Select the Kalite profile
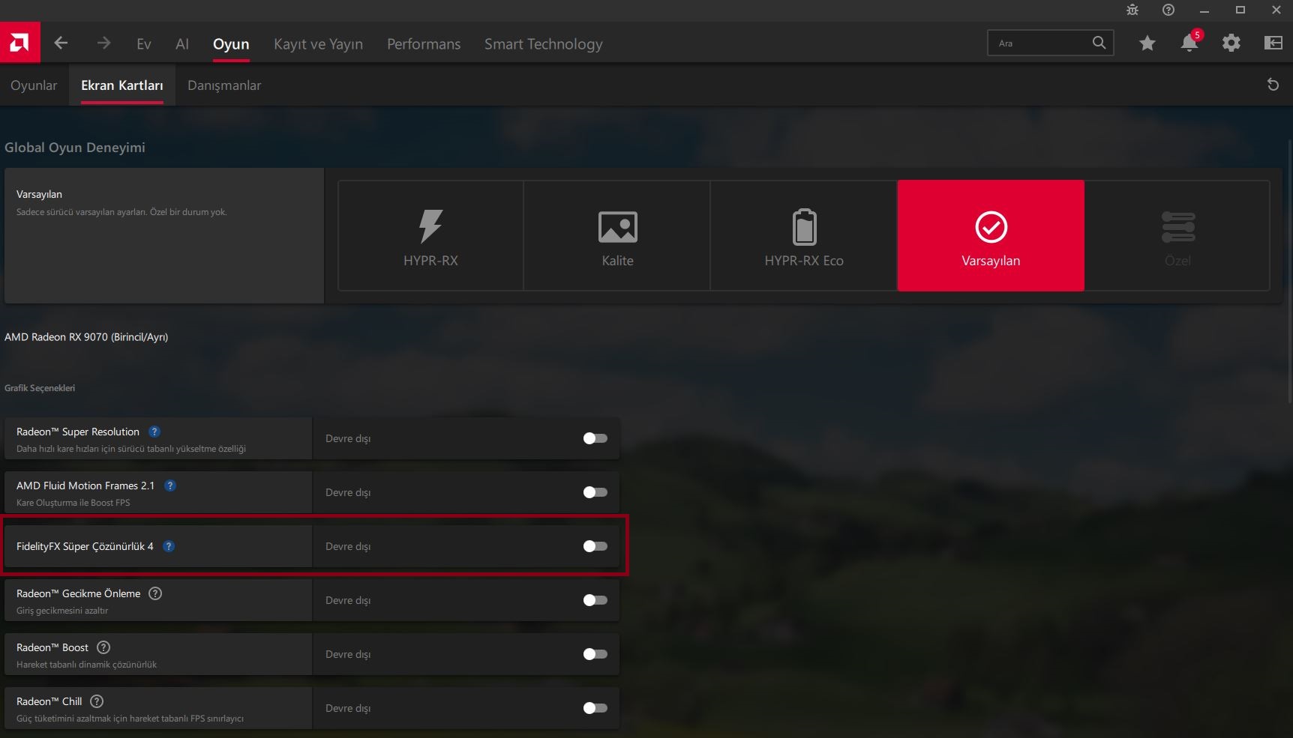1293x738 pixels. click(x=617, y=235)
